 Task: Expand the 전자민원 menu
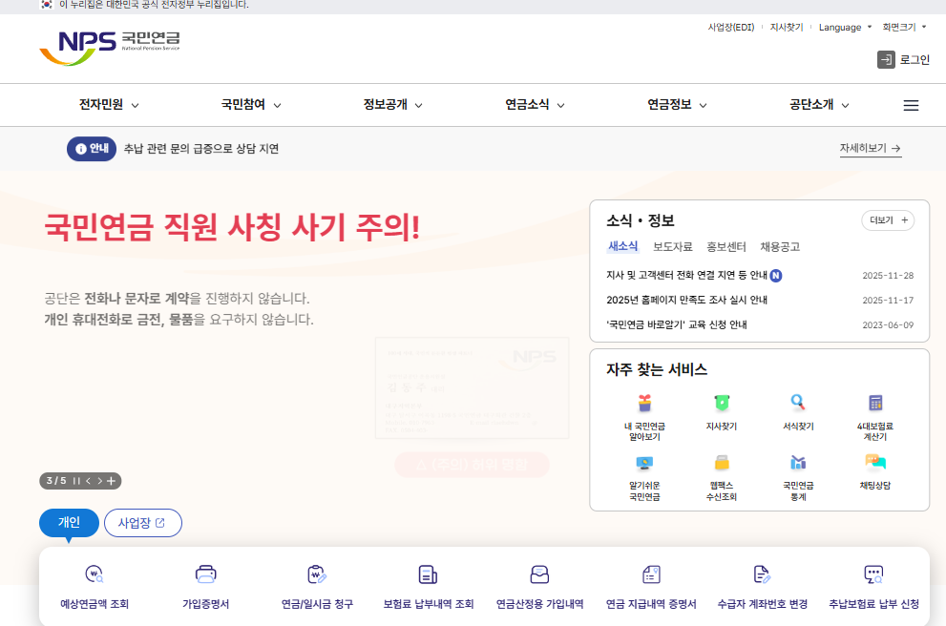point(109,105)
